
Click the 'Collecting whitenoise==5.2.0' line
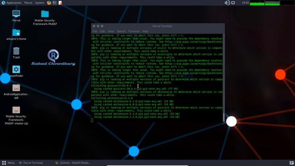pyautogui.click(x=112, y=98)
